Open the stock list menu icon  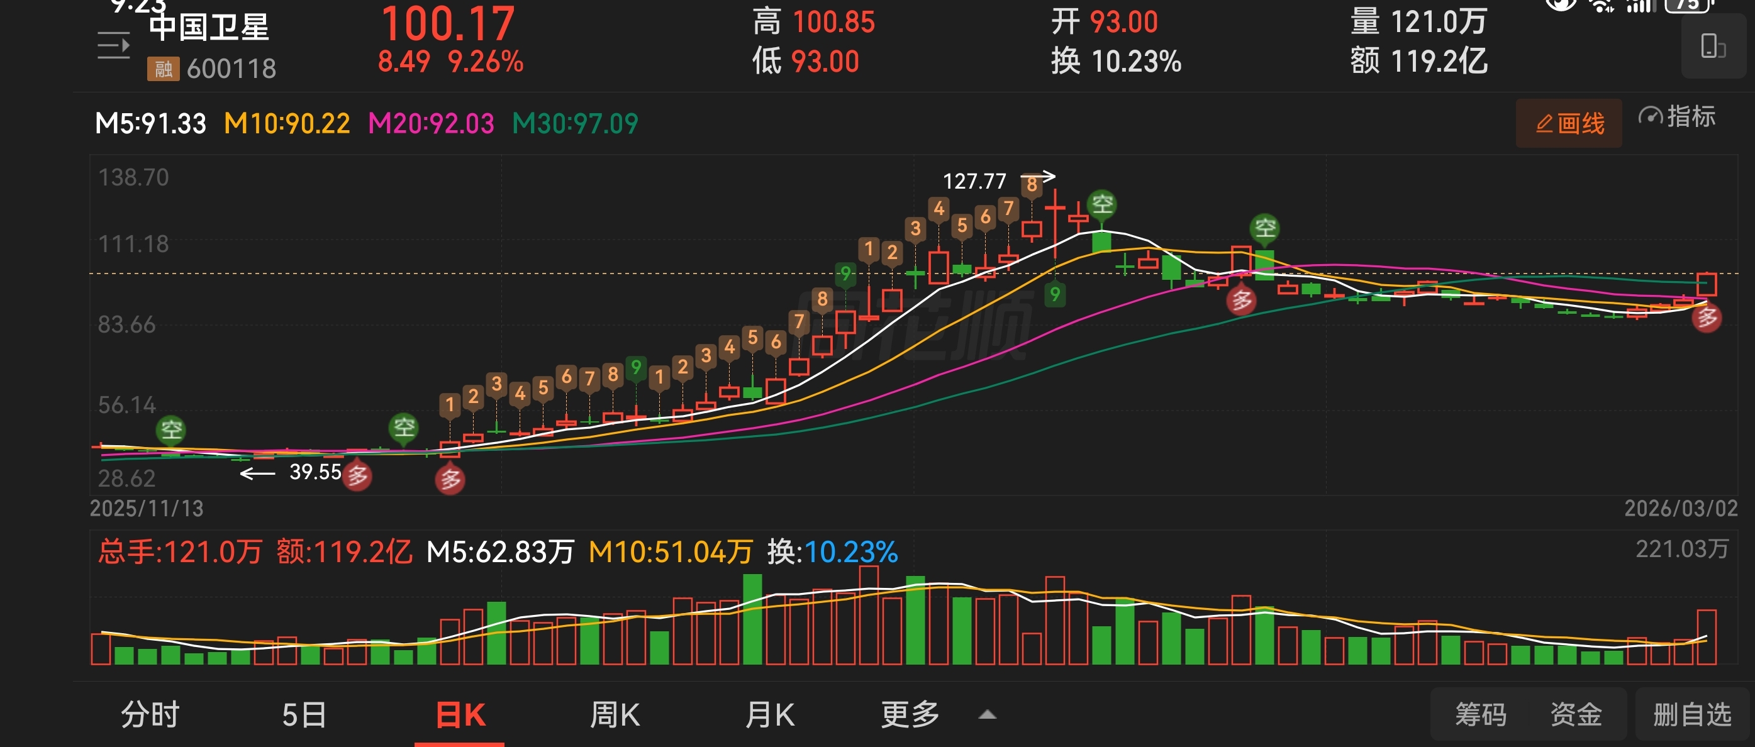[x=113, y=46]
